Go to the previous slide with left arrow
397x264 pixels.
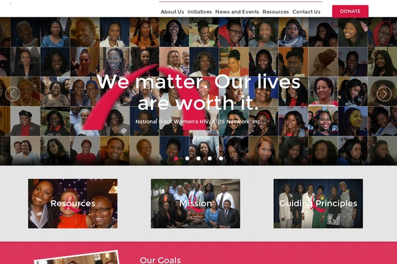click(x=13, y=94)
